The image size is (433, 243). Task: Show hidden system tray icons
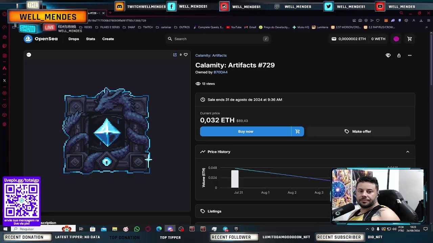point(367,229)
